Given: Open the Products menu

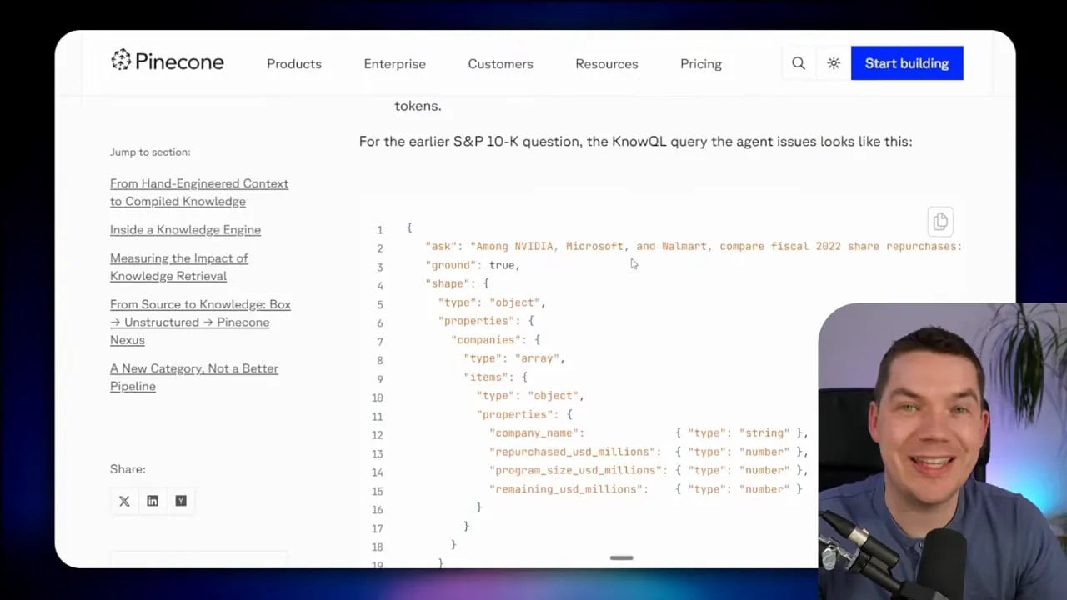Looking at the screenshot, I should pyautogui.click(x=294, y=64).
